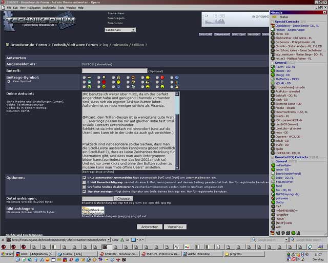328x263 pixels.
Task: Click Beitragslänge prüfen link
Action: pos(98,172)
